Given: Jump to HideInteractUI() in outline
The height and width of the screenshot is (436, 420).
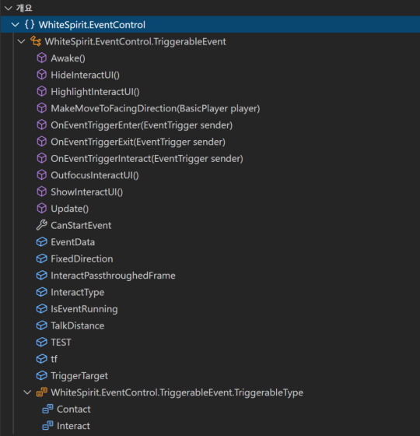Looking at the screenshot, I should [85, 75].
